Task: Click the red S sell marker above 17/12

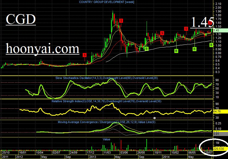Action: 85,55
